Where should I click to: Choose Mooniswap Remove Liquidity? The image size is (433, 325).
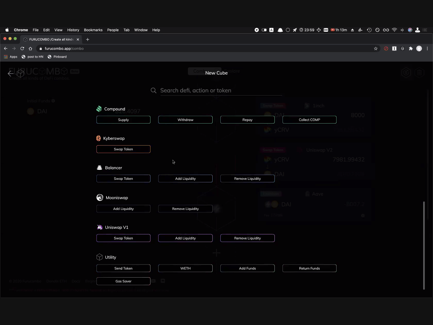pyautogui.click(x=185, y=209)
